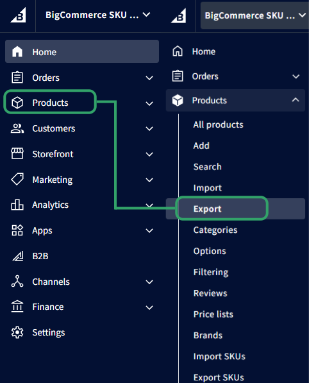
Task: Click the outlined Home icon in right sidebar
Action: (178, 51)
